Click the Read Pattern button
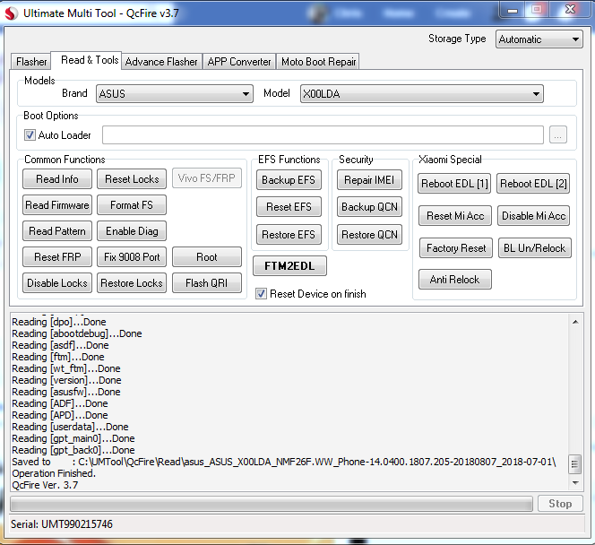Screen dimensions: 595x545 pos(57,230)
